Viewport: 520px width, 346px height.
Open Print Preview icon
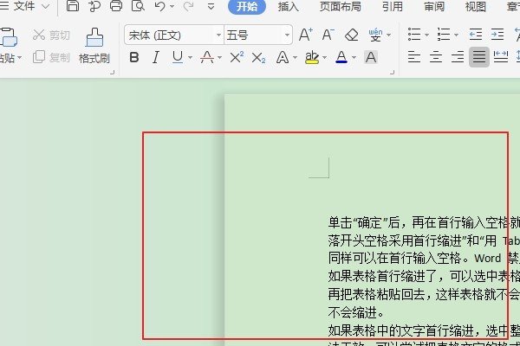138,6
